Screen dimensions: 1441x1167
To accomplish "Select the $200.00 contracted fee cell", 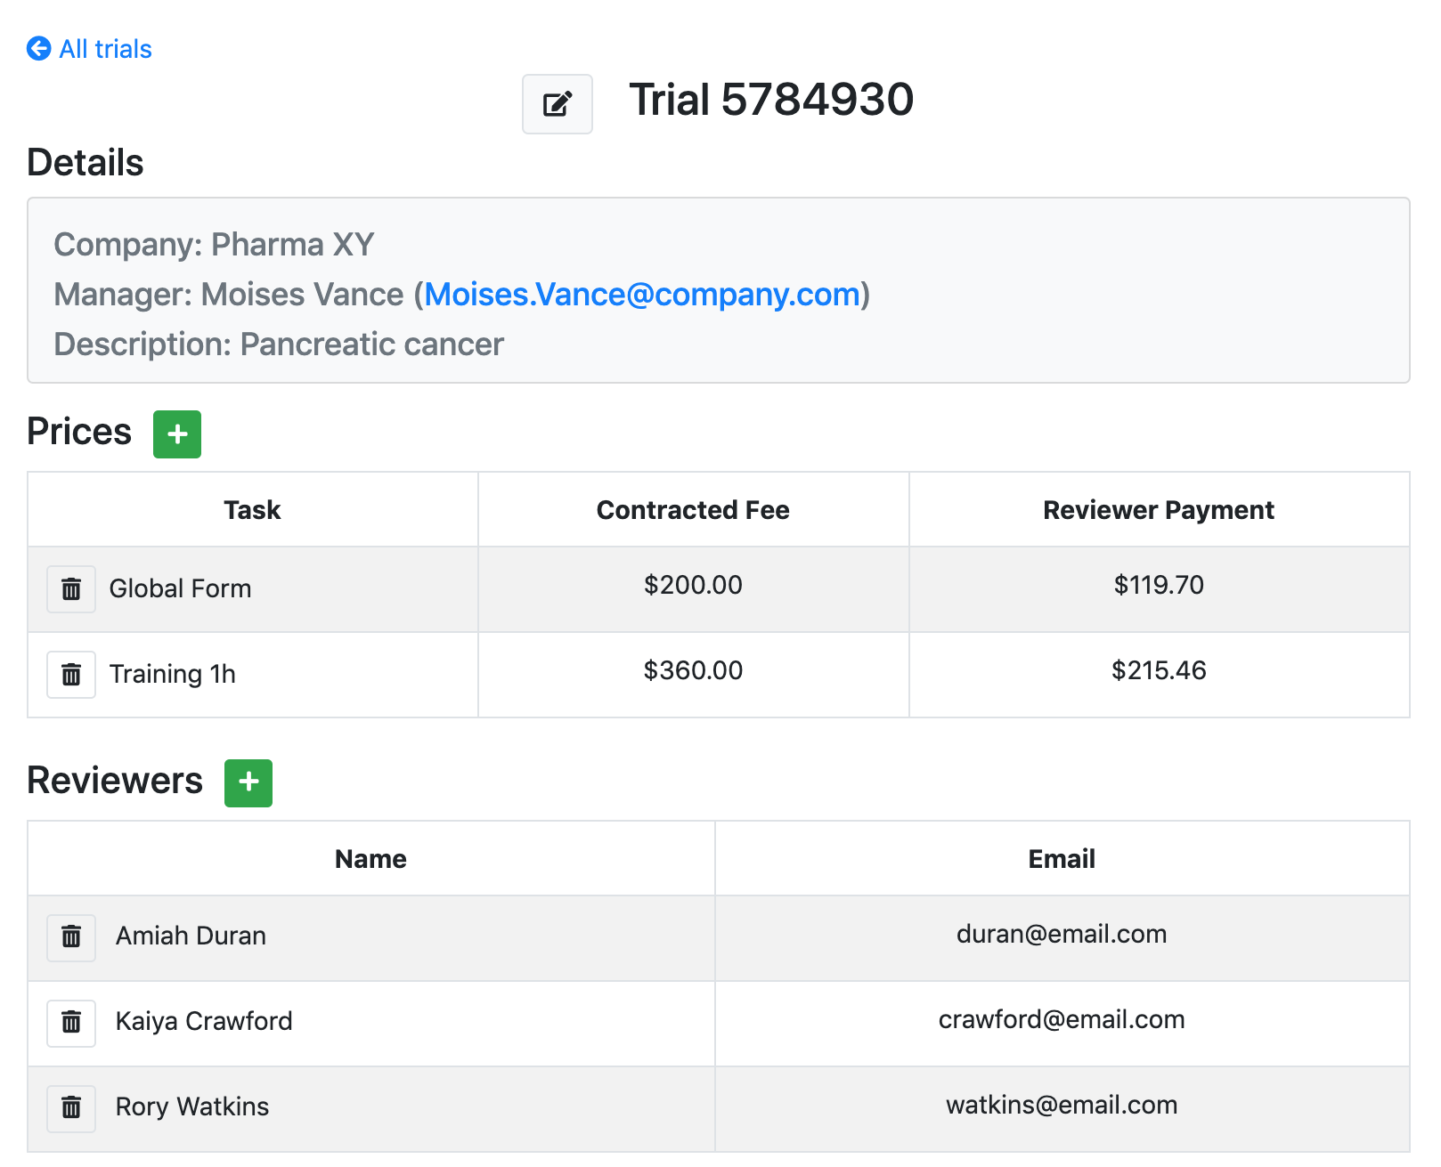I will (693, 586).
